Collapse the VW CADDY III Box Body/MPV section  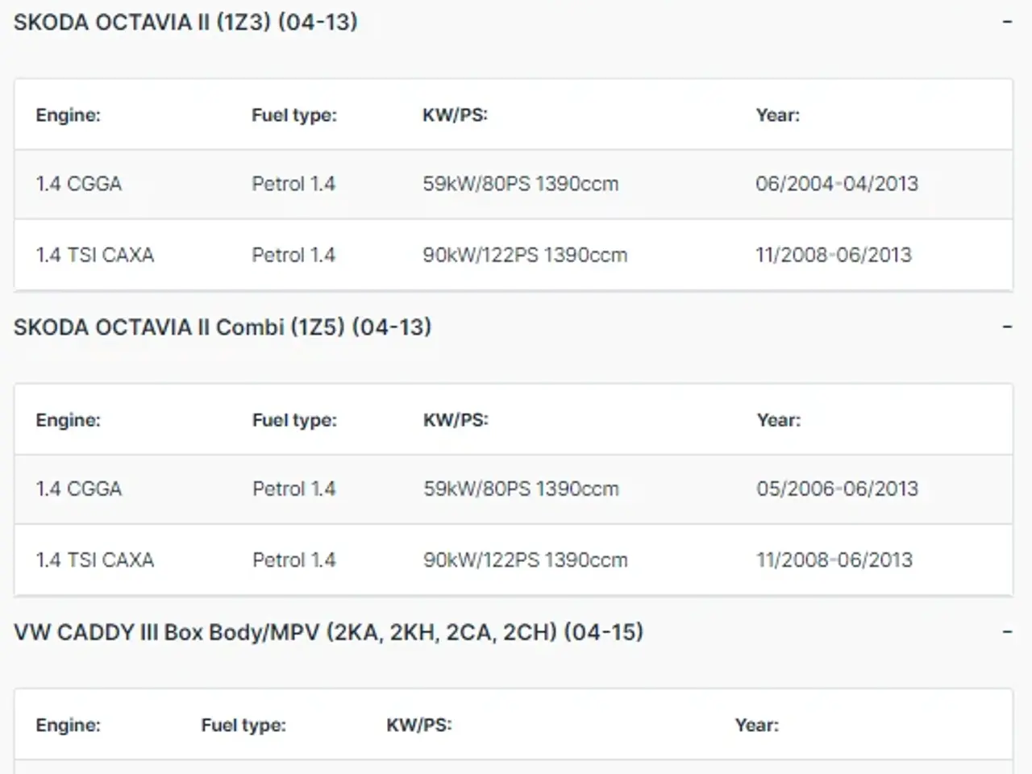pyautogui.click(x=1007, y=631)
